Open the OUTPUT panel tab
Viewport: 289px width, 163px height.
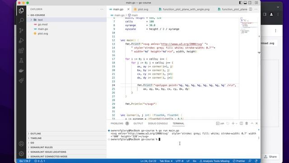[138, 124]
